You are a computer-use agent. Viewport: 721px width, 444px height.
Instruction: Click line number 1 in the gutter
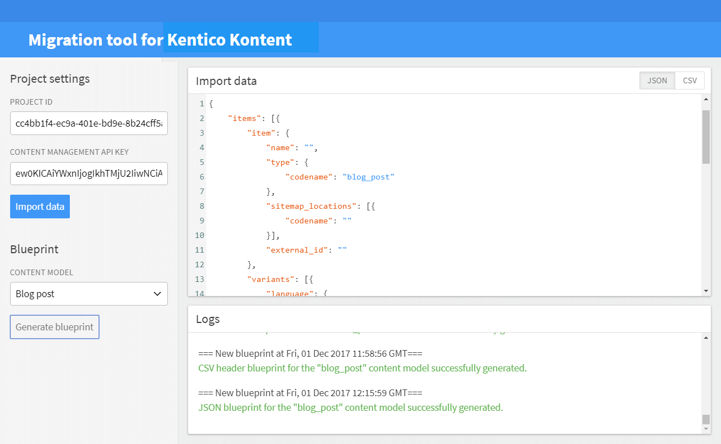coord(202,104)
